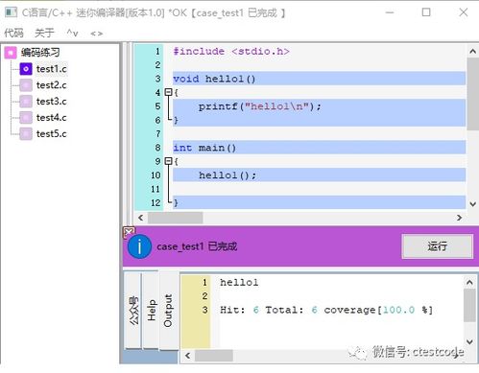
Task: Open test5.c in the file tree
Action: (52, 133)
